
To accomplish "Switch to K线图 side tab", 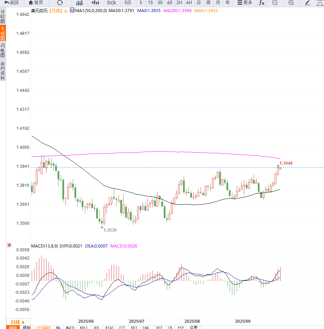I will pyautogui.click(x=3, y=33).
